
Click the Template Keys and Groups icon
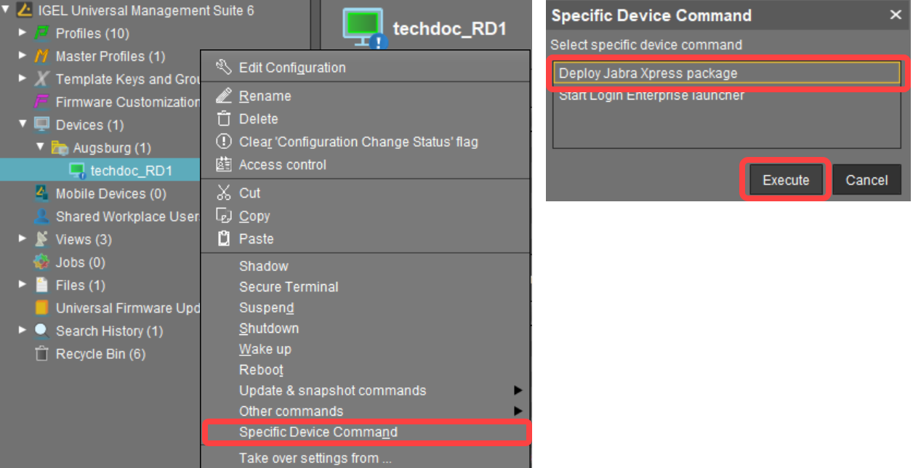(x=42, y=79)
